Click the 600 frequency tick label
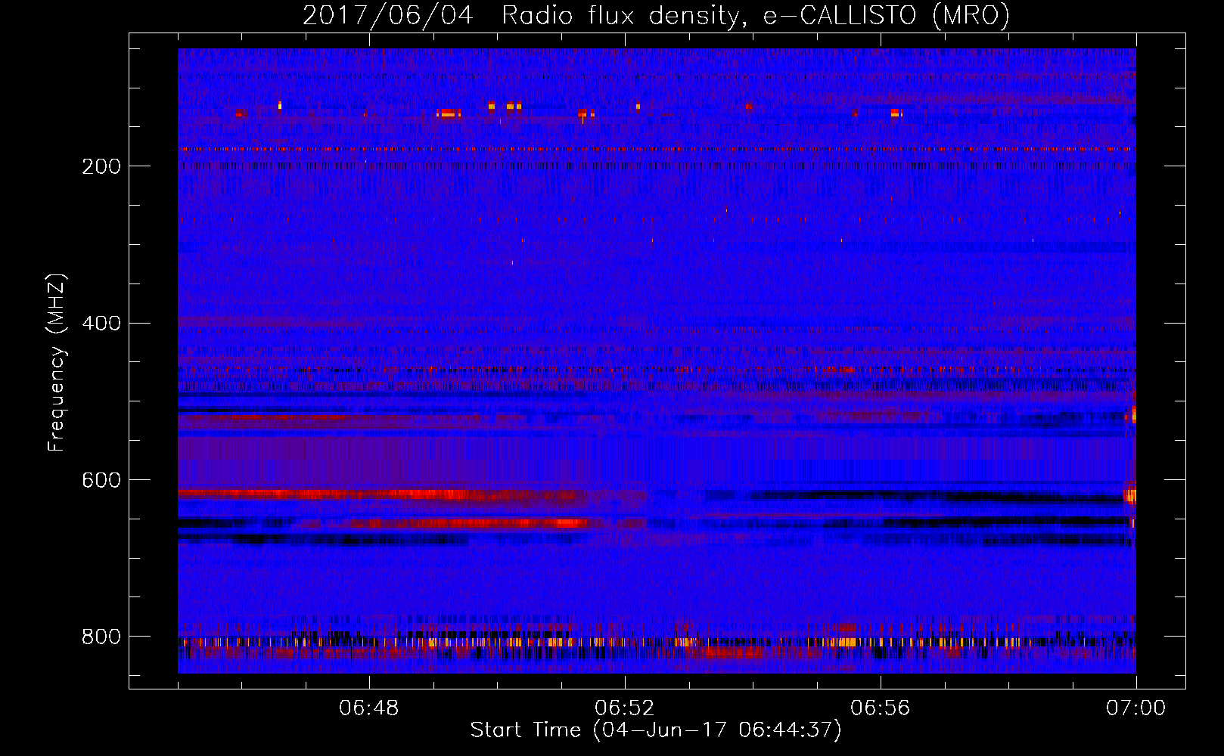This screenshot has width=1224, height=756. [101, 481]
